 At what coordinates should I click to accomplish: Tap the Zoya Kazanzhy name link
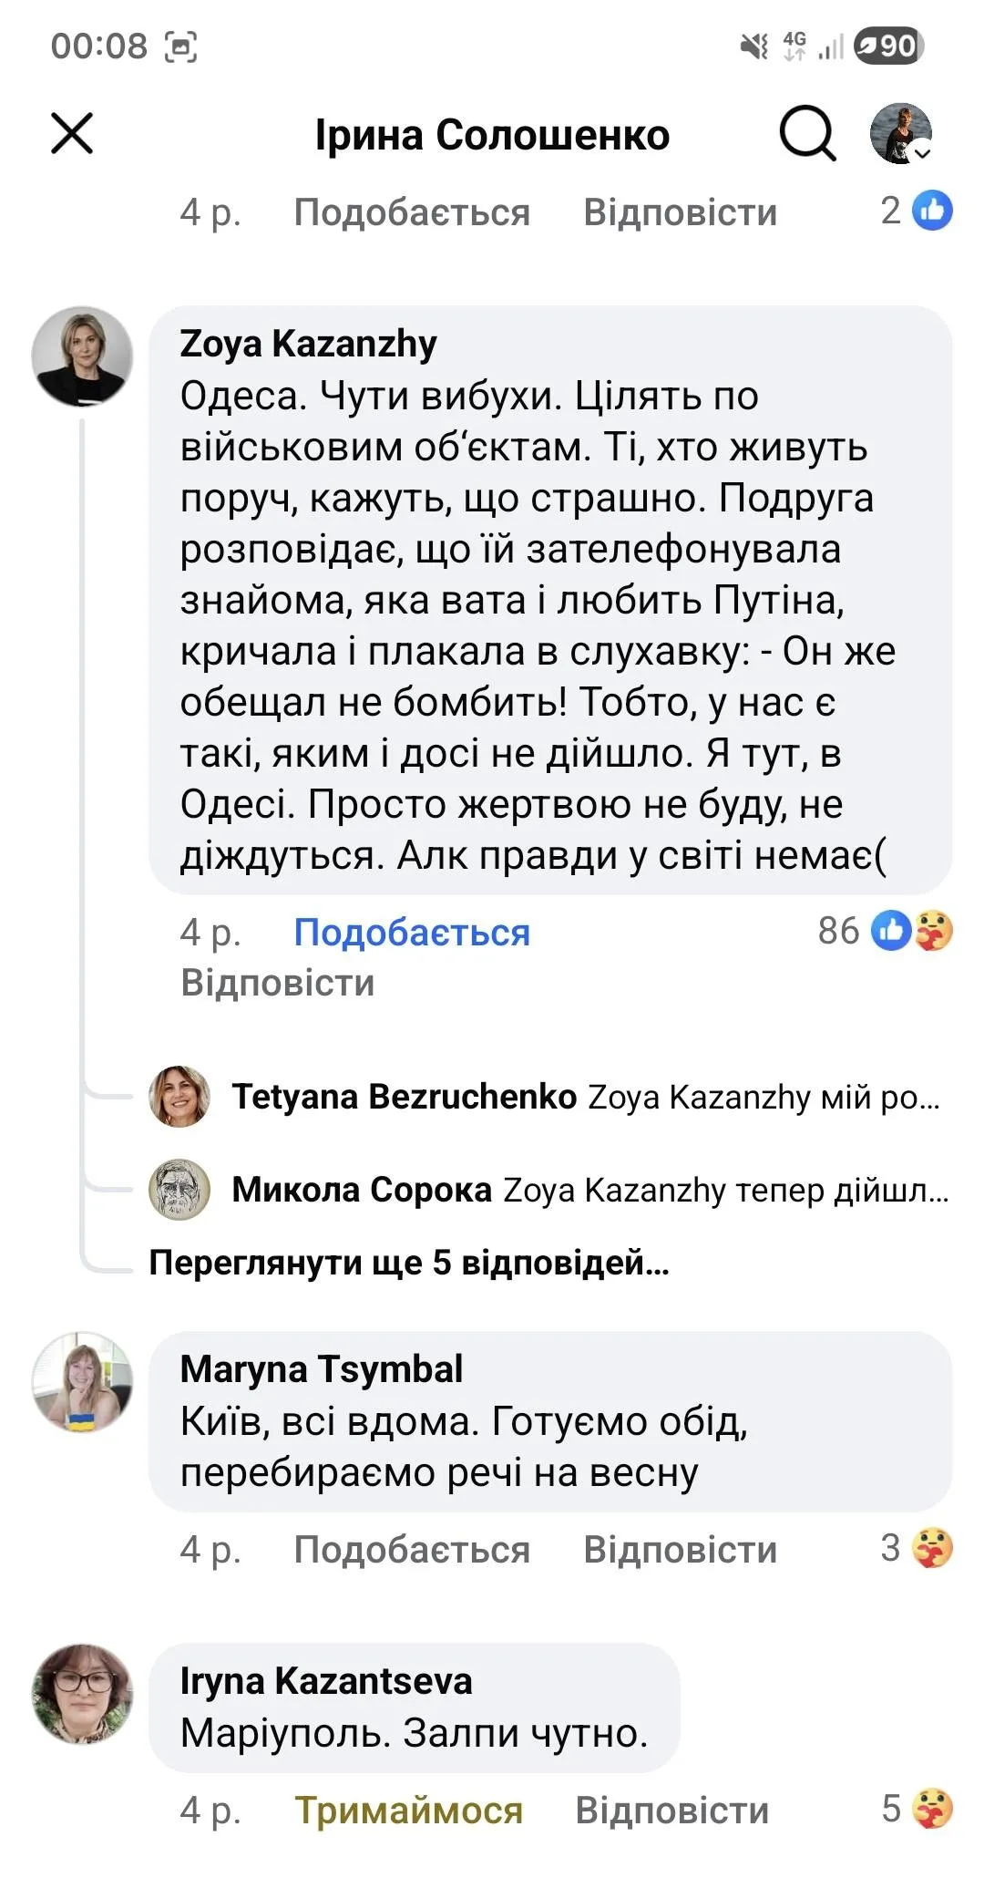pyautogui.click(x=308, y=344)
